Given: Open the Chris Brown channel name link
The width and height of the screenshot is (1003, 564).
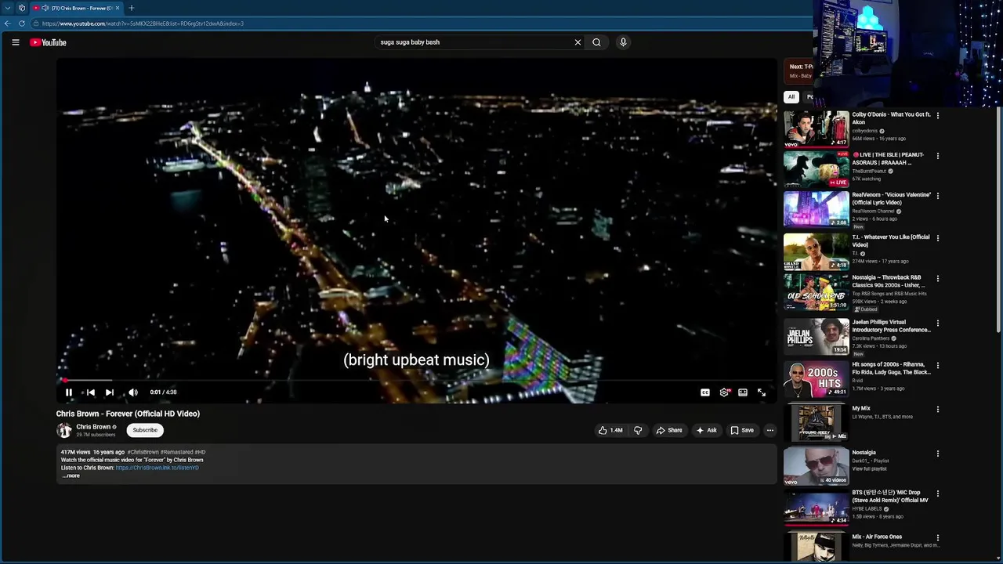Looking at the screenshot, I should 93,427.
